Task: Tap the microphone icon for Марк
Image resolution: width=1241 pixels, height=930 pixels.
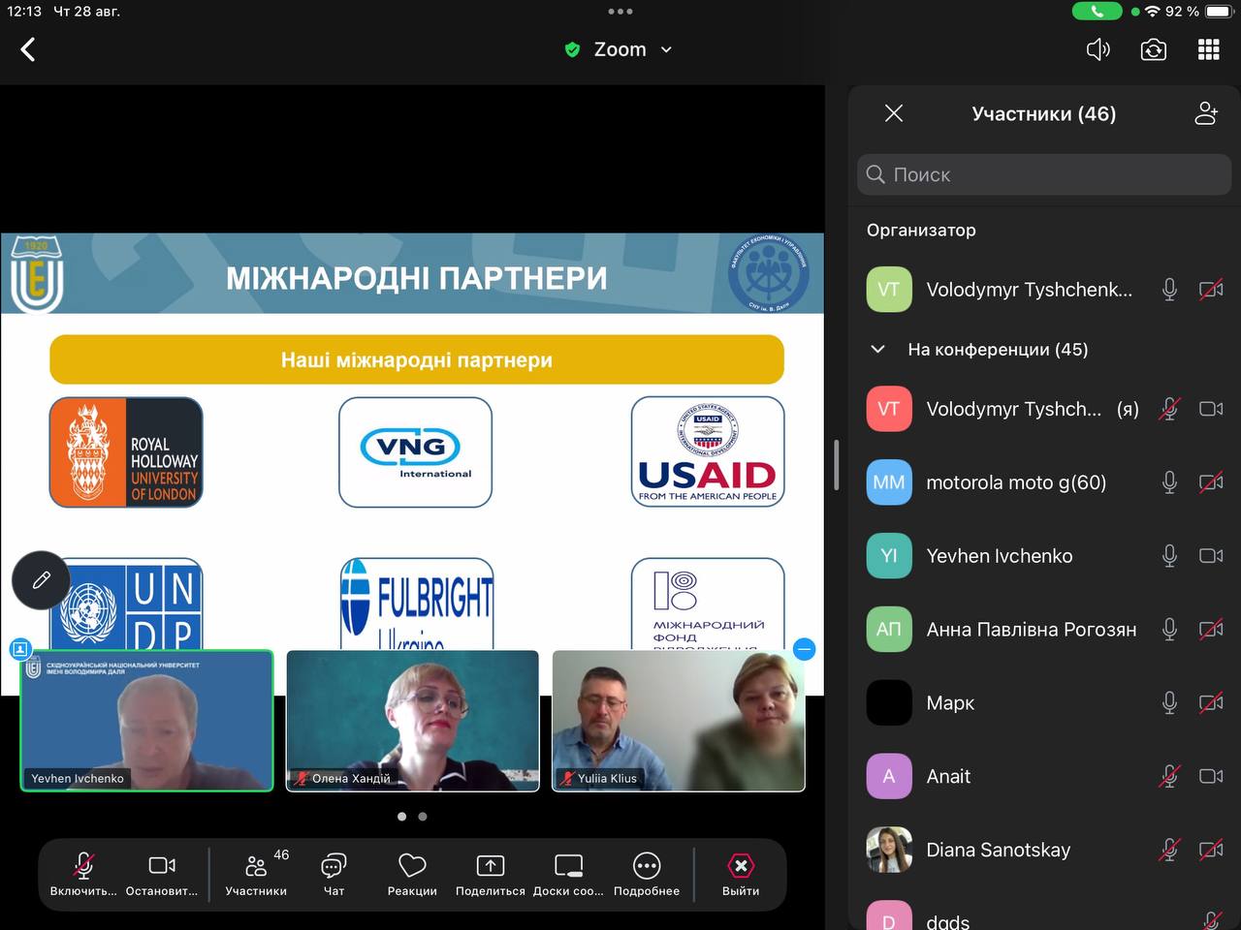Action: tap(1169, 702)
